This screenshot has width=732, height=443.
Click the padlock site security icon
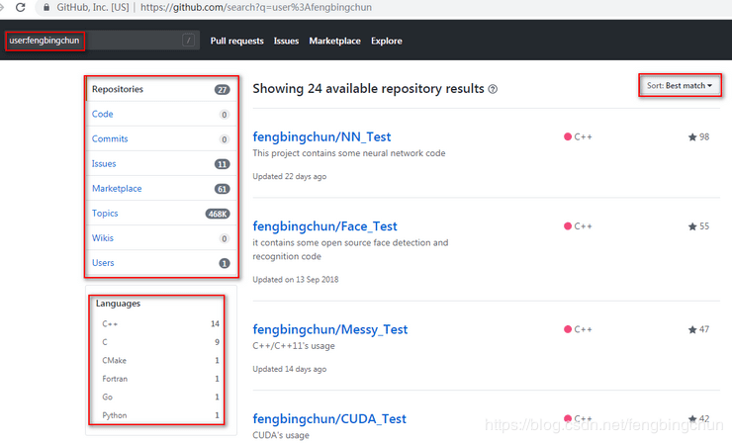click(x=46, y=7)
